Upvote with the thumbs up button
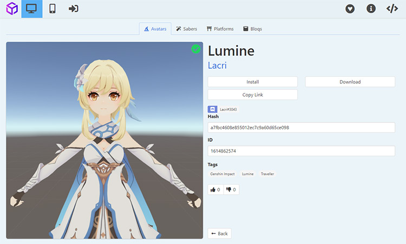The width and height of the screenshot is (406, 244). [215, 190]
